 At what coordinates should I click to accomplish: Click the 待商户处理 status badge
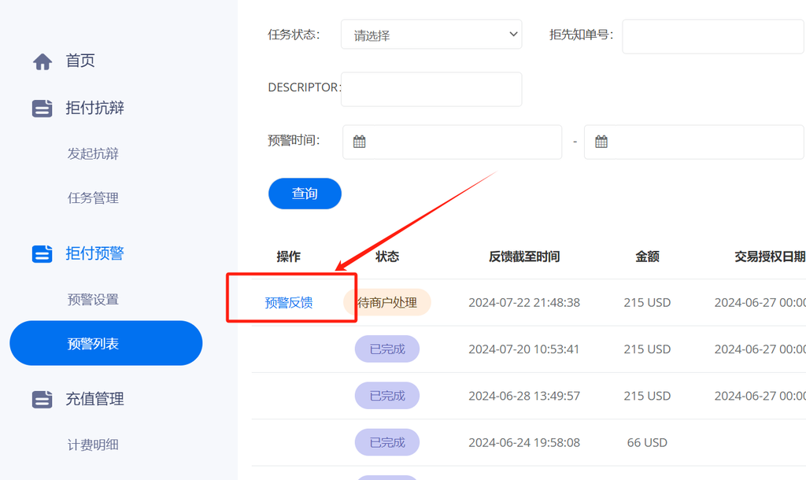387,303
